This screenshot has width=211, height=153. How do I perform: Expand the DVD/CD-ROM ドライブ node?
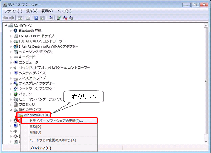point(11,36)
